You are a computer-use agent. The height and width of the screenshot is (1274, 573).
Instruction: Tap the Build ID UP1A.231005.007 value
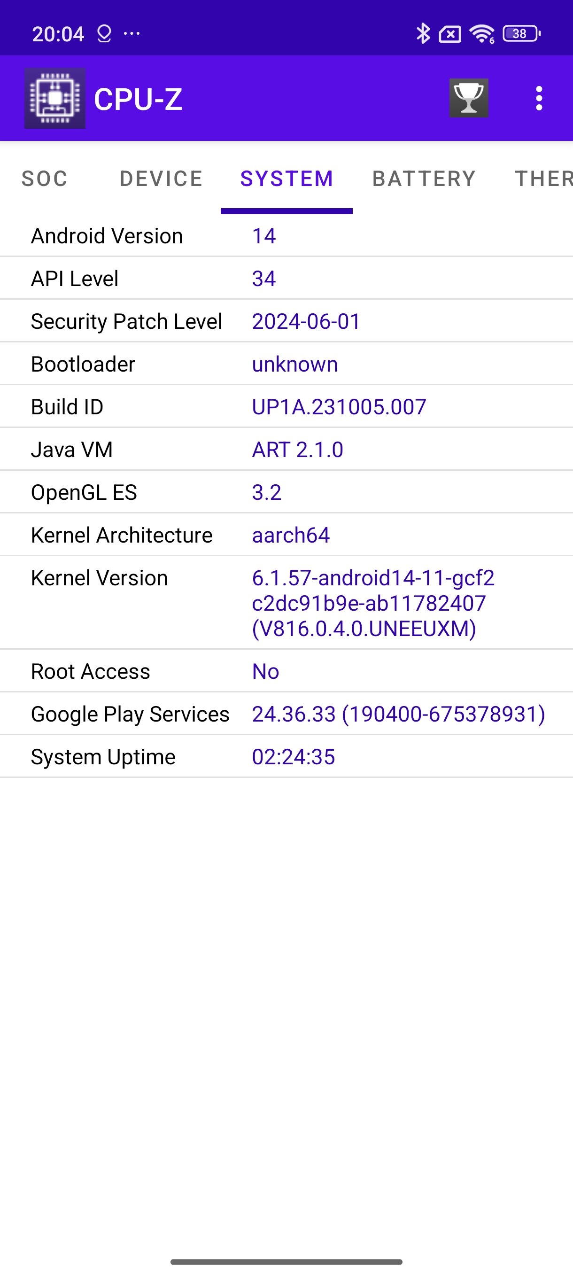click(x=339, y=407)
